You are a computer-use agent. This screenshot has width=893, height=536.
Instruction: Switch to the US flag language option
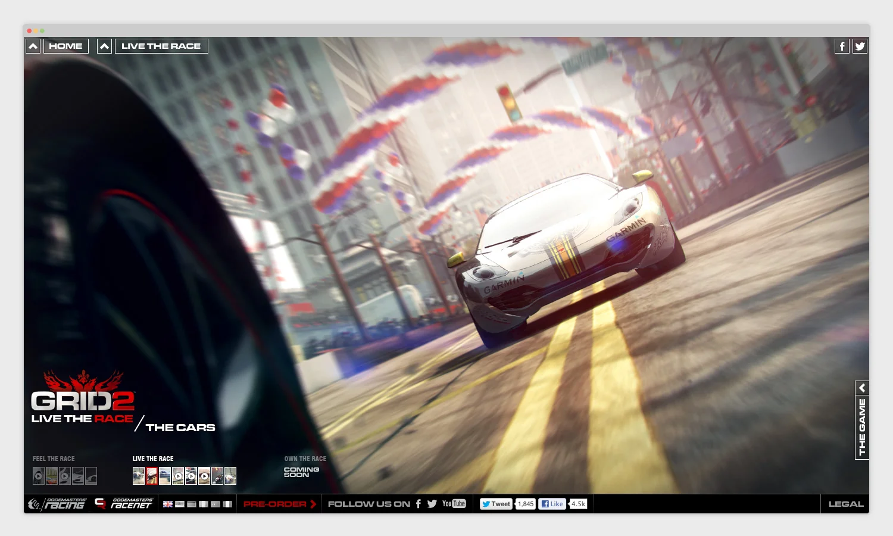pyautogui.click(x=179, y=504)
